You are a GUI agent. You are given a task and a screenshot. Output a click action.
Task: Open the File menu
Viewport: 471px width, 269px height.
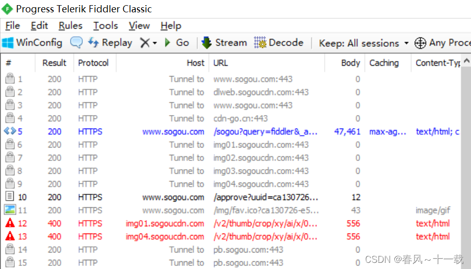pos(13,26)
